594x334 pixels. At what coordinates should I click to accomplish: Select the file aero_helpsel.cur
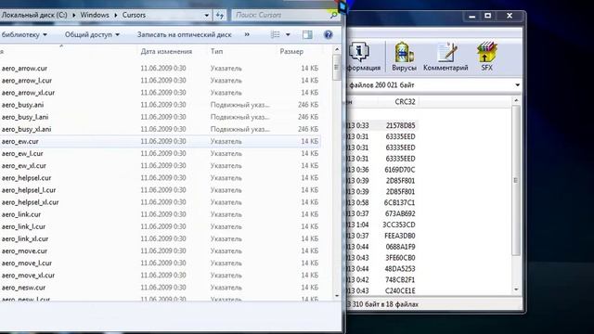click(x=26, y=178)
